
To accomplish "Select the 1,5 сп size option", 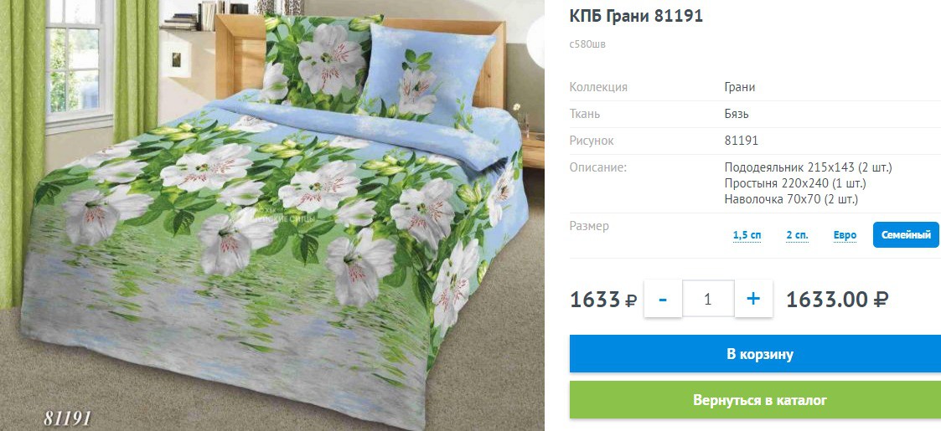I will point(747,235).
